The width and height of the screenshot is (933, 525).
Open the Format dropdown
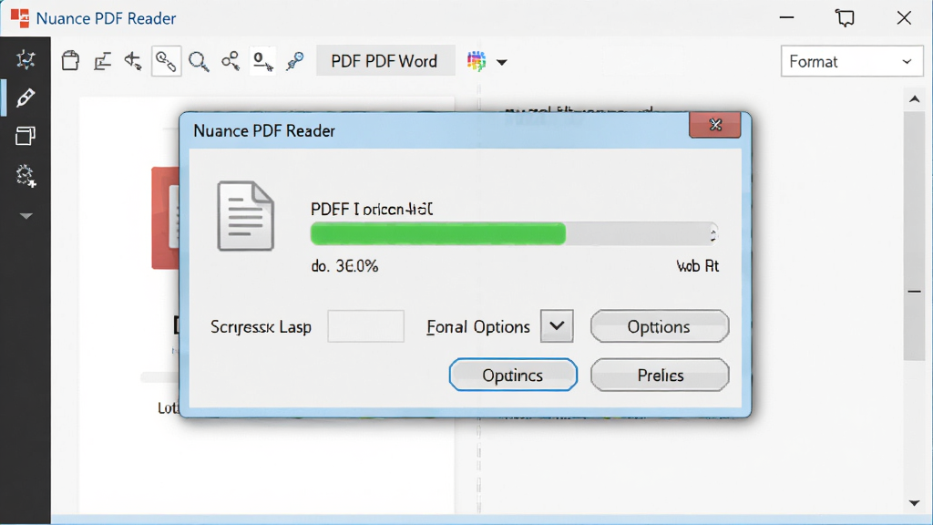[852, 61]
